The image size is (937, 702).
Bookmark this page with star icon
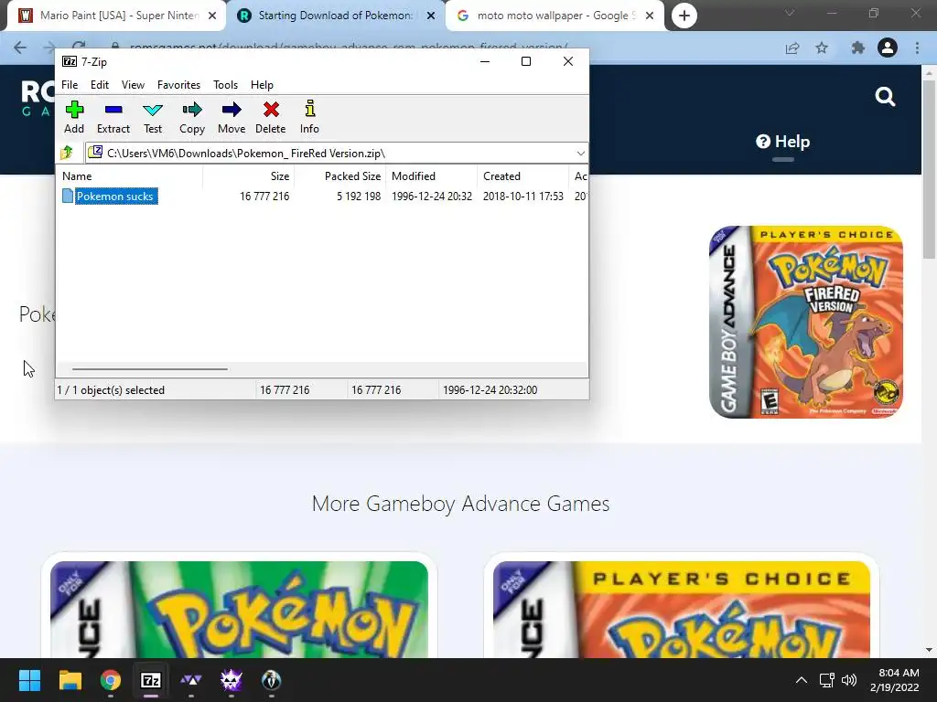(822, 48)
